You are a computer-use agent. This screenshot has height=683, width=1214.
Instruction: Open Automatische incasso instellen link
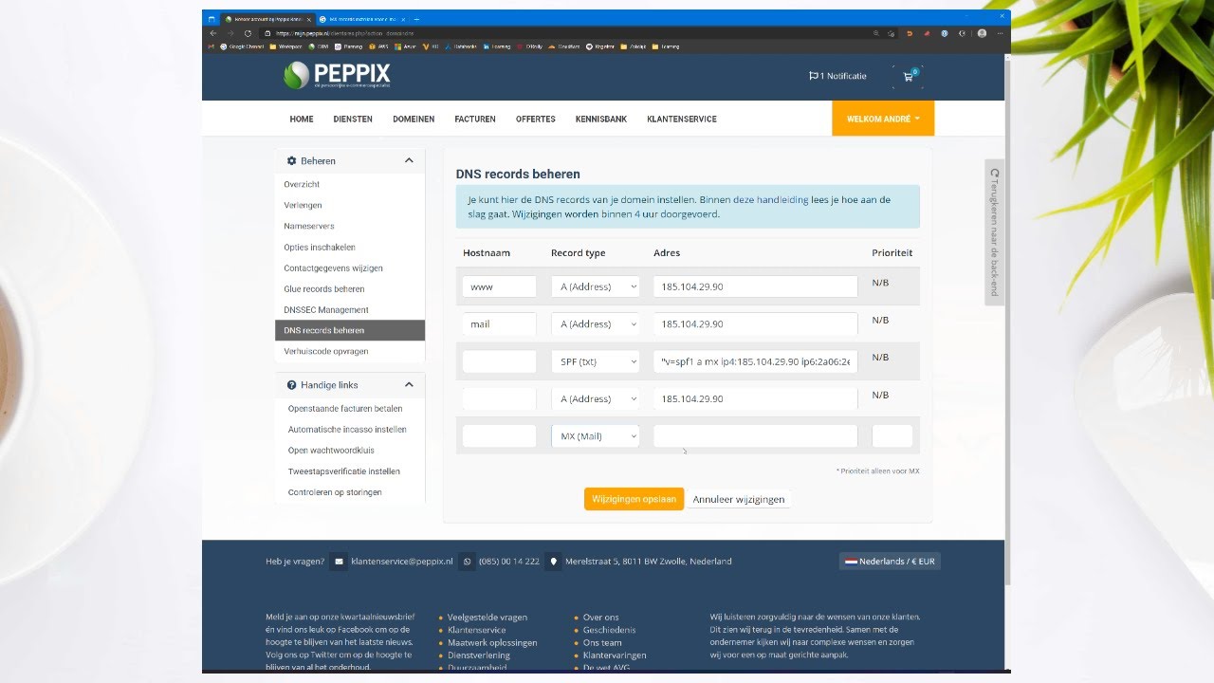pos(347,430)
